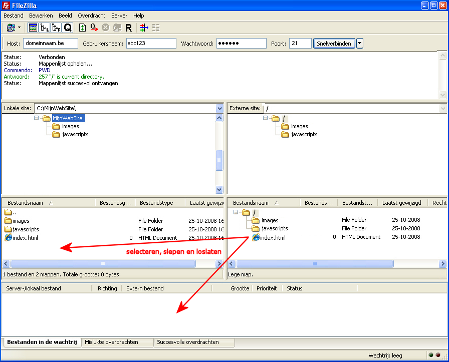
Task: Open the Help menu
Action: click(x=139, y=16)
